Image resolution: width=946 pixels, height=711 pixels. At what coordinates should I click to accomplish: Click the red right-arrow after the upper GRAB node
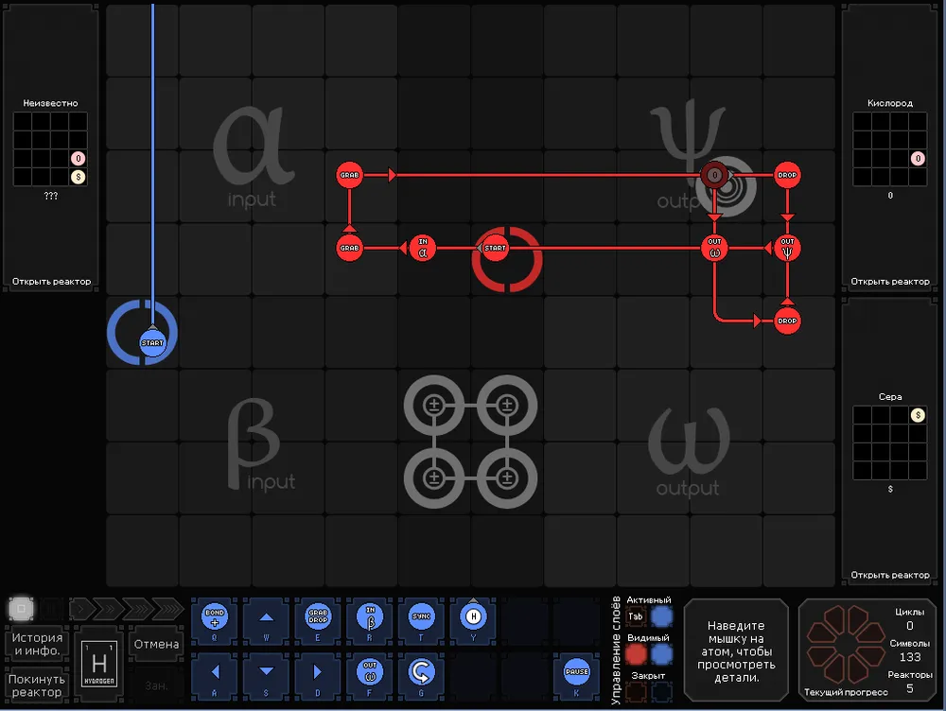(x=393, y=175)
